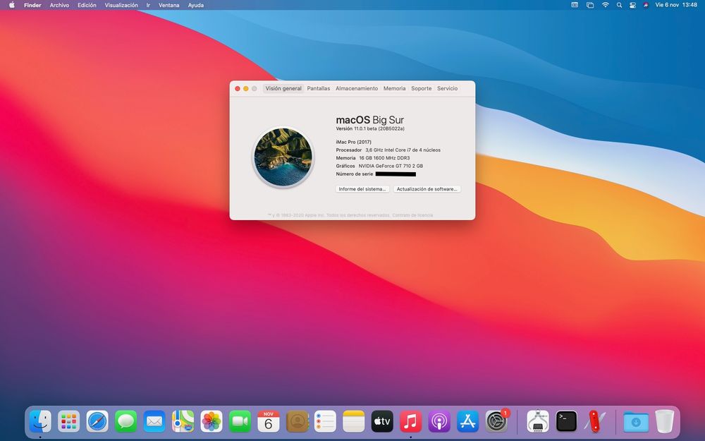Open the Photos app in Dock
Image resolution: width=705 pixels, height=441 pixels.
pyautogui.click(x=211, y=422)
